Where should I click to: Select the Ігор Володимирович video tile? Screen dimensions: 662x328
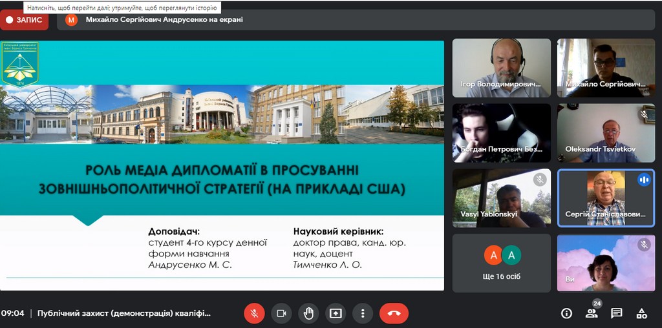pyautogui.click(x=502, y=68)
